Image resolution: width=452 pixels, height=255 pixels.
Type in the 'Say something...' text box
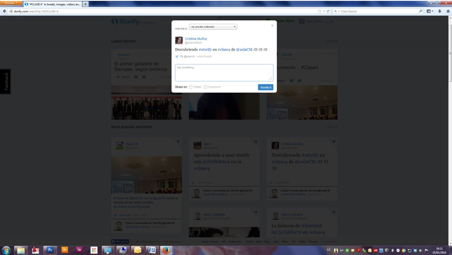point(224,73)
